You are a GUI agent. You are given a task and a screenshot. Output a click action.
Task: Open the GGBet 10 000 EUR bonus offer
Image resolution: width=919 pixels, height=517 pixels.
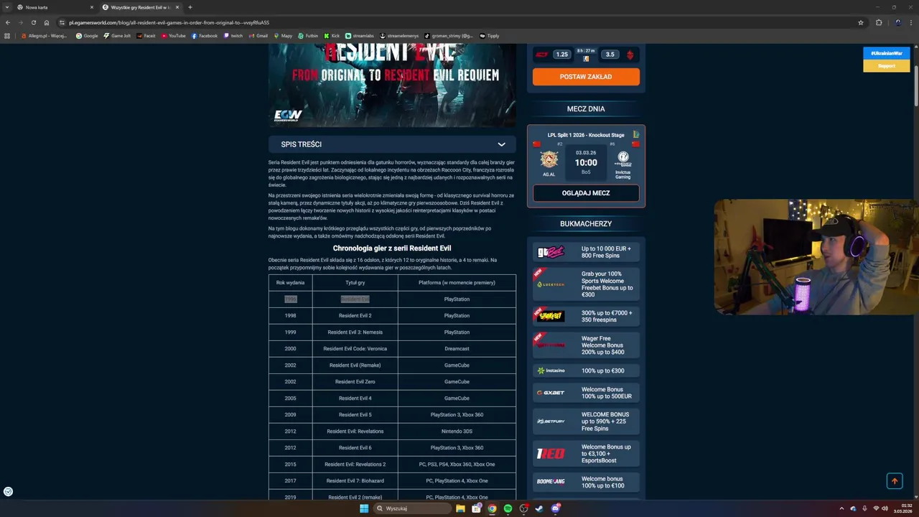586,252
